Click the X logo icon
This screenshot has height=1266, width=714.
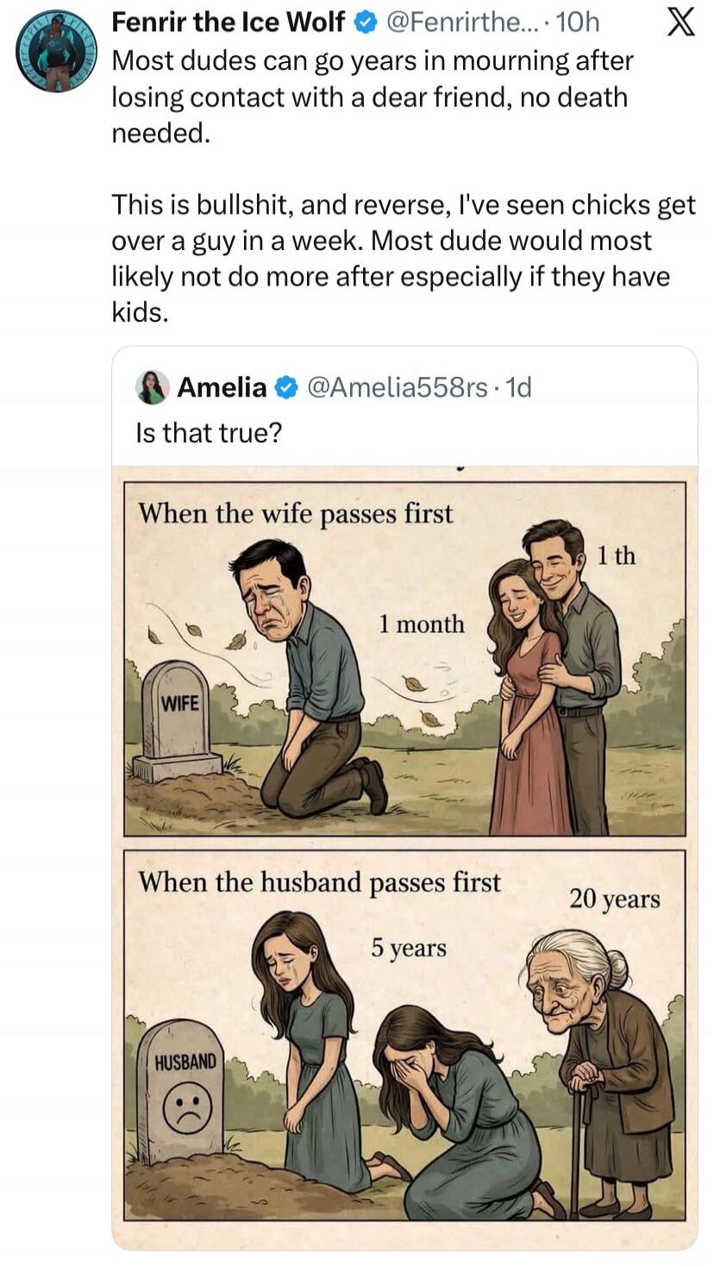point(681,23)
